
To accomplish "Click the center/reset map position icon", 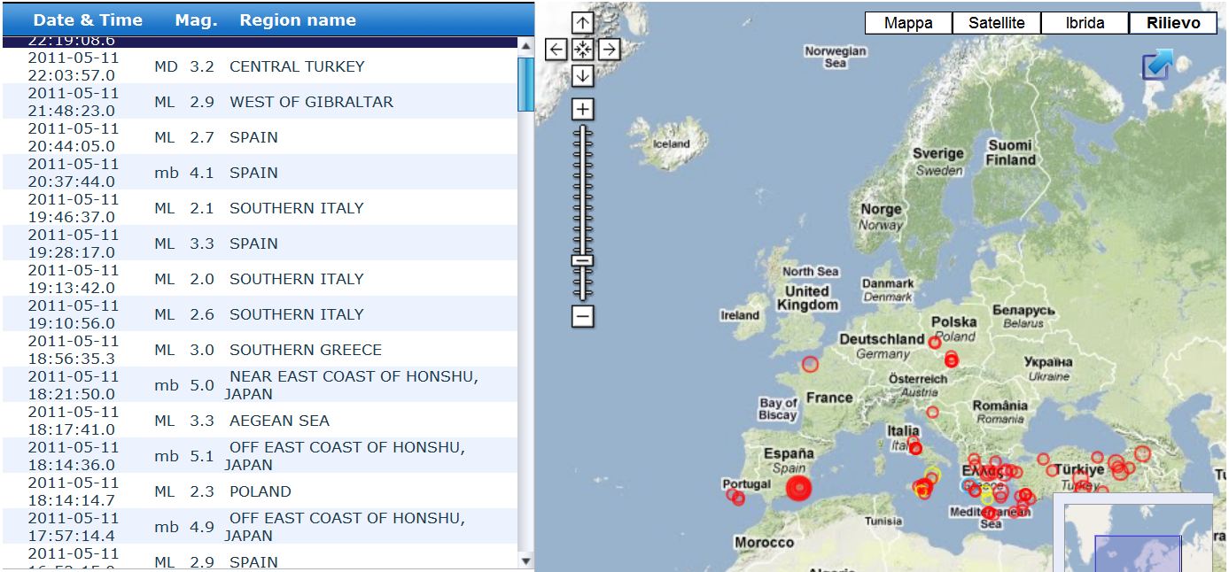I will [x=582, y=50].
